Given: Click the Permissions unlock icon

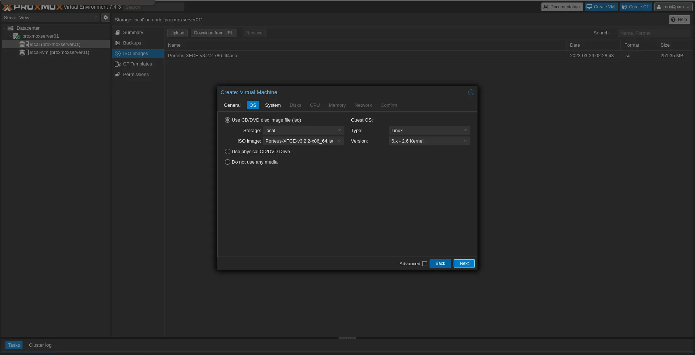Looking at the screenshot, I should click(x=118, y=75).
